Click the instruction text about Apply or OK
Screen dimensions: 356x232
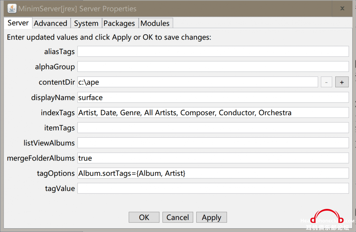[x=109, y=37]
